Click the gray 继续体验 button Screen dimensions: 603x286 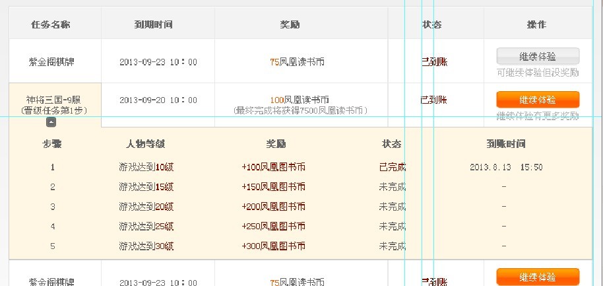point(538,56)
